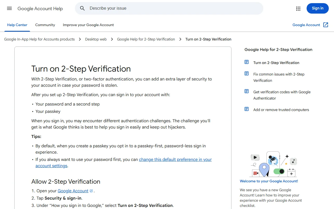The image size is (334, 209).
Task: Open Improve your Google Account tab
Action: (88, 25)
